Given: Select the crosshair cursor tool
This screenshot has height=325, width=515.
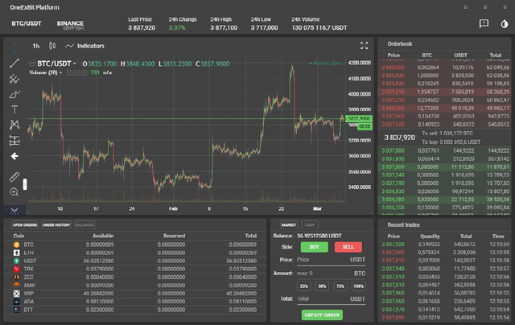Looking at the screenshot, I should [x=14, y=48].
